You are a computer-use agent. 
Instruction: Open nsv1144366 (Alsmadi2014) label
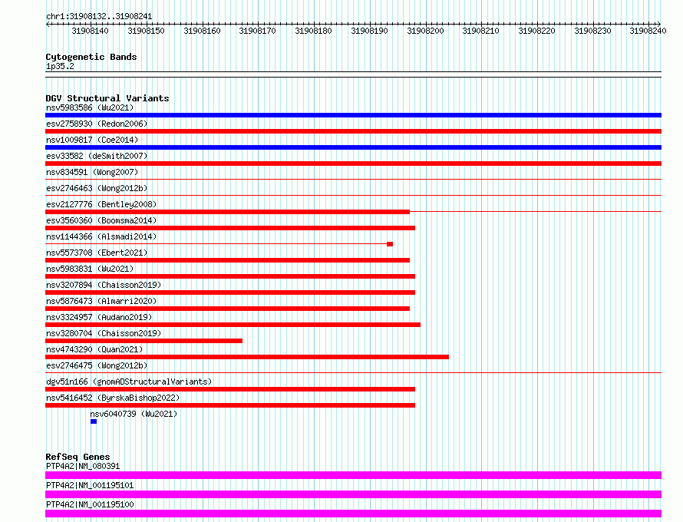(x=101, y=236)
